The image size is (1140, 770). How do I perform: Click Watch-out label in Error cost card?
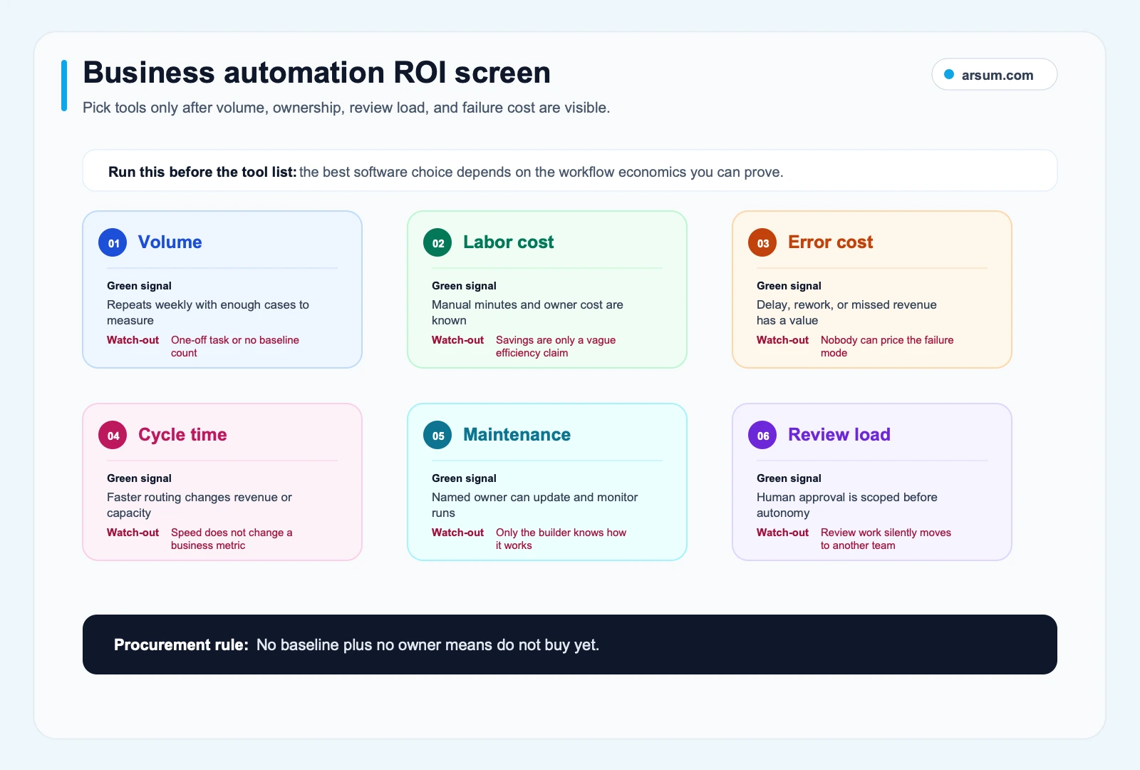tap(782, 340)
